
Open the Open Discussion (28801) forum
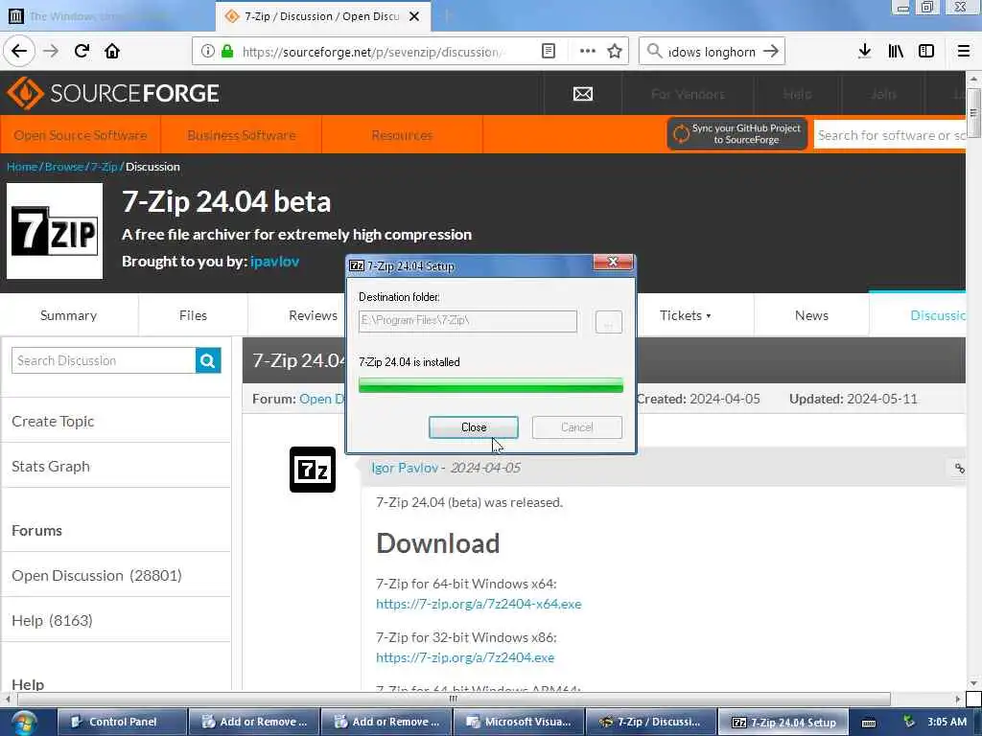(97, 575)
